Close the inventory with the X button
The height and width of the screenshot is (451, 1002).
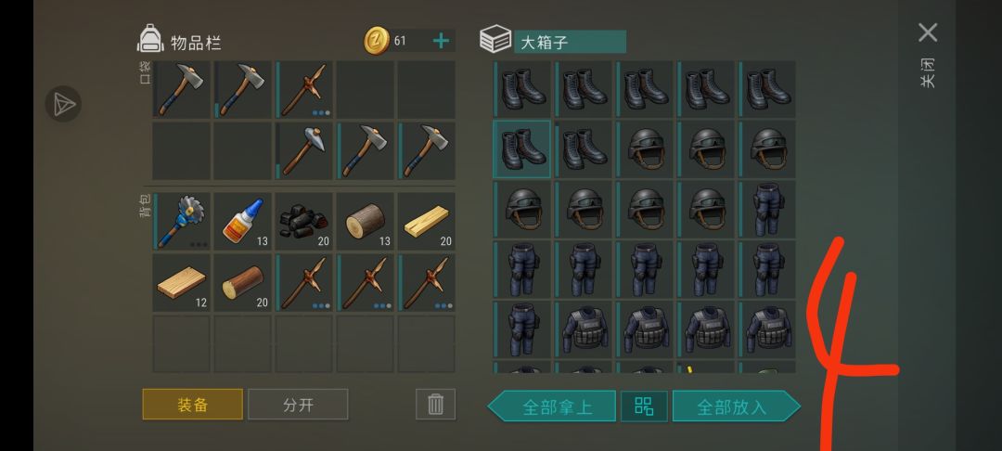tap(928, 32)
